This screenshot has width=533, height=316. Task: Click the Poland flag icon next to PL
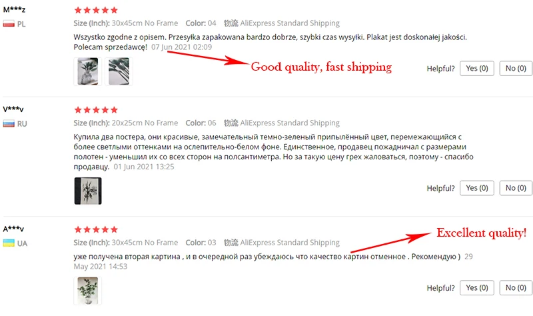tap(9, 24)
